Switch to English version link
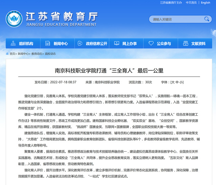 pos(206,3)
